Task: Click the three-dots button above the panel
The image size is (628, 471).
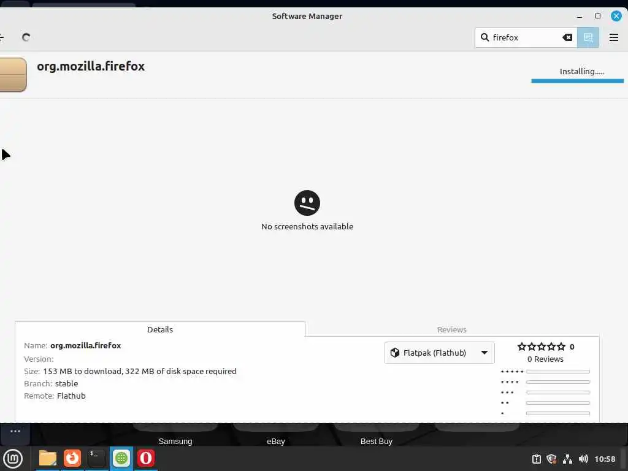Action: (x=15, y=432)
